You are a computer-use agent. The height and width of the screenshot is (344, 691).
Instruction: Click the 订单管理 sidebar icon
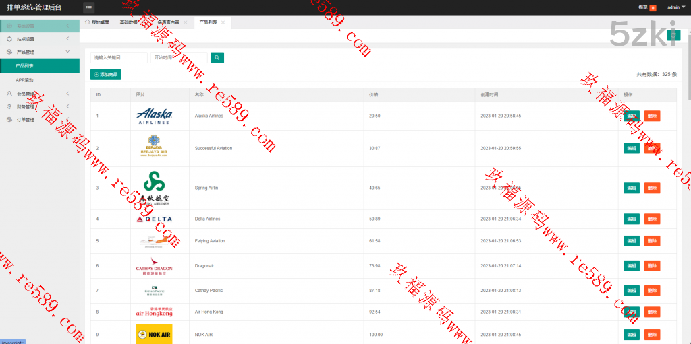coord(9,120)
